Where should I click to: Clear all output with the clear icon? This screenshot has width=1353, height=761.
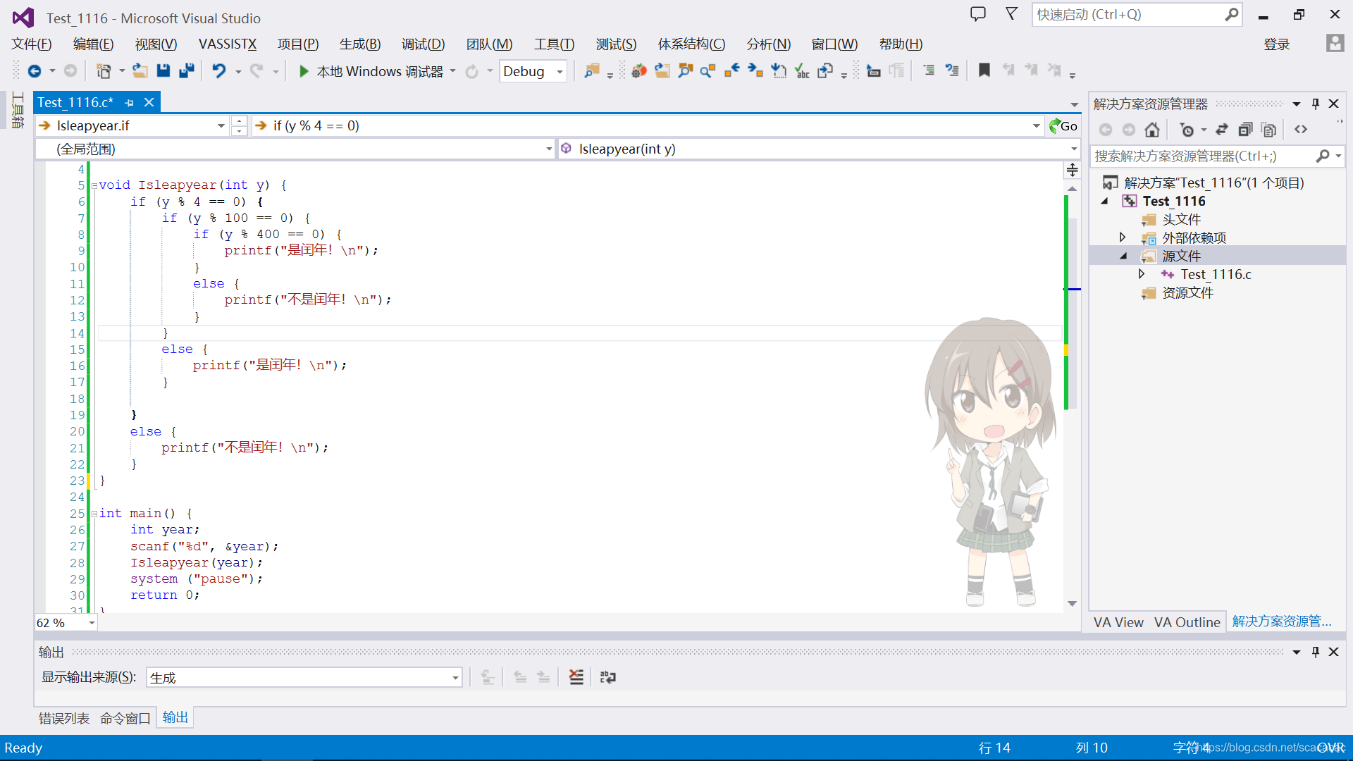coord(576,677)
